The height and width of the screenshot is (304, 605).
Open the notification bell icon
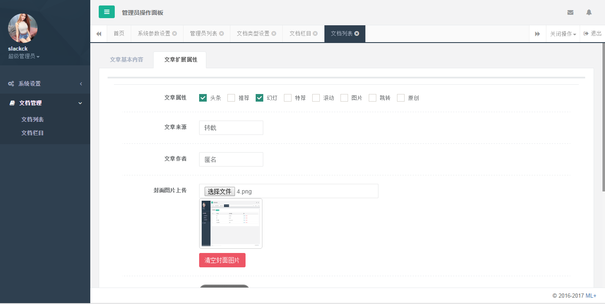(589, 12)
